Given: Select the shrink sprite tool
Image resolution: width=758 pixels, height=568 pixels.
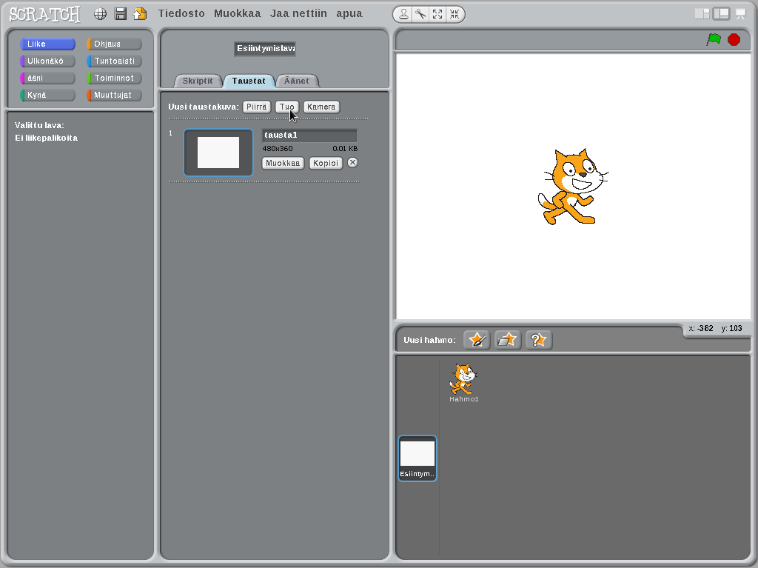Looking at the screenshot, I should (x=455, y=15).
